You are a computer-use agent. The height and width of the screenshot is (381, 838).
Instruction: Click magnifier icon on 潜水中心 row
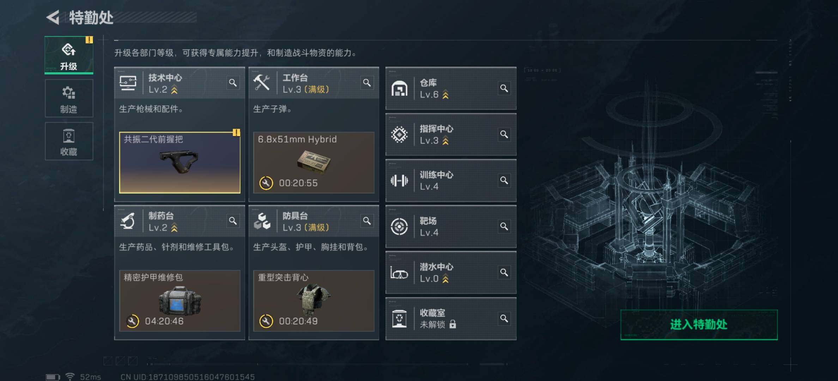click(x=504, y=272)
